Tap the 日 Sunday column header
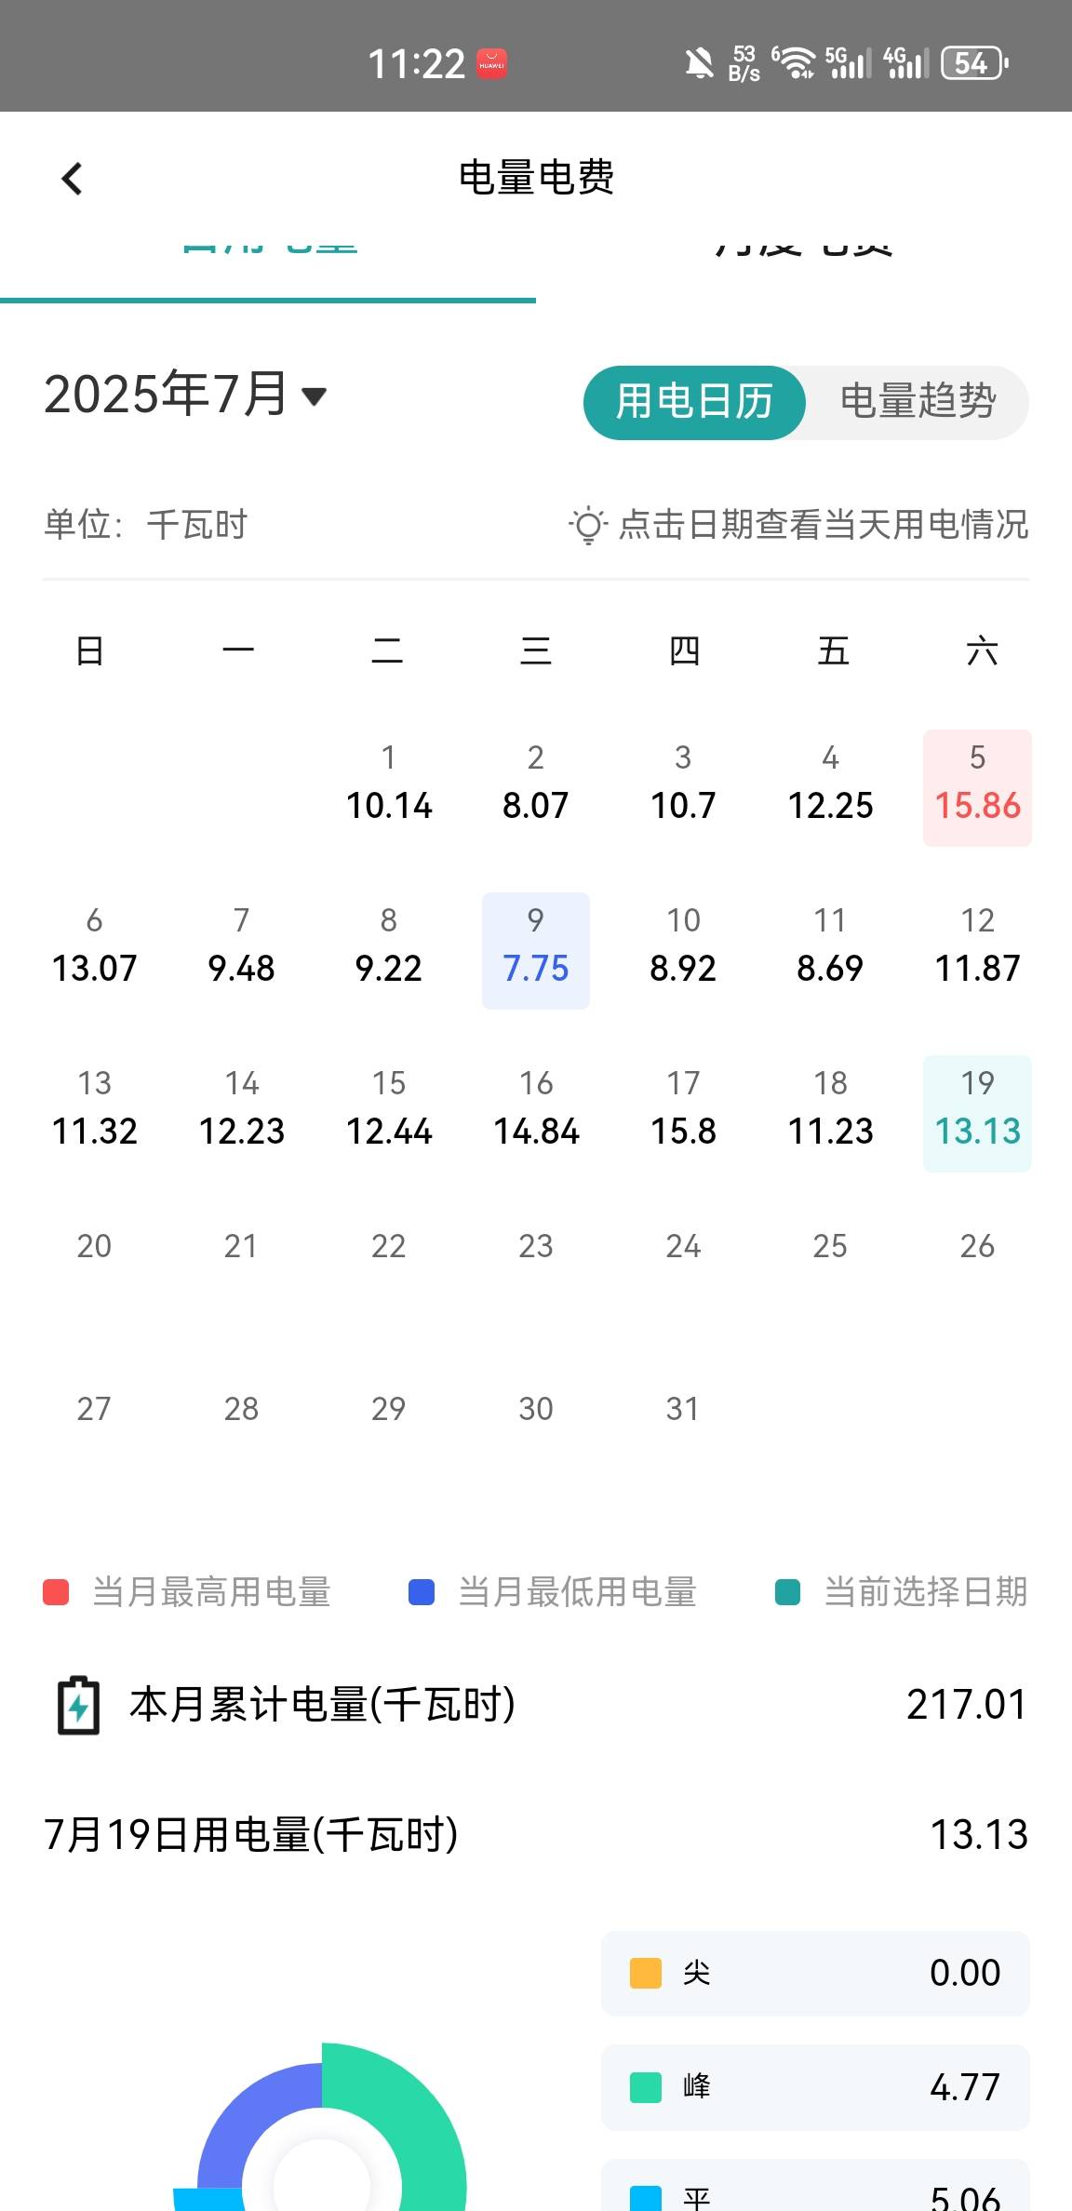Viewport: 1072px width, 2211px height. tap(89, 650)
